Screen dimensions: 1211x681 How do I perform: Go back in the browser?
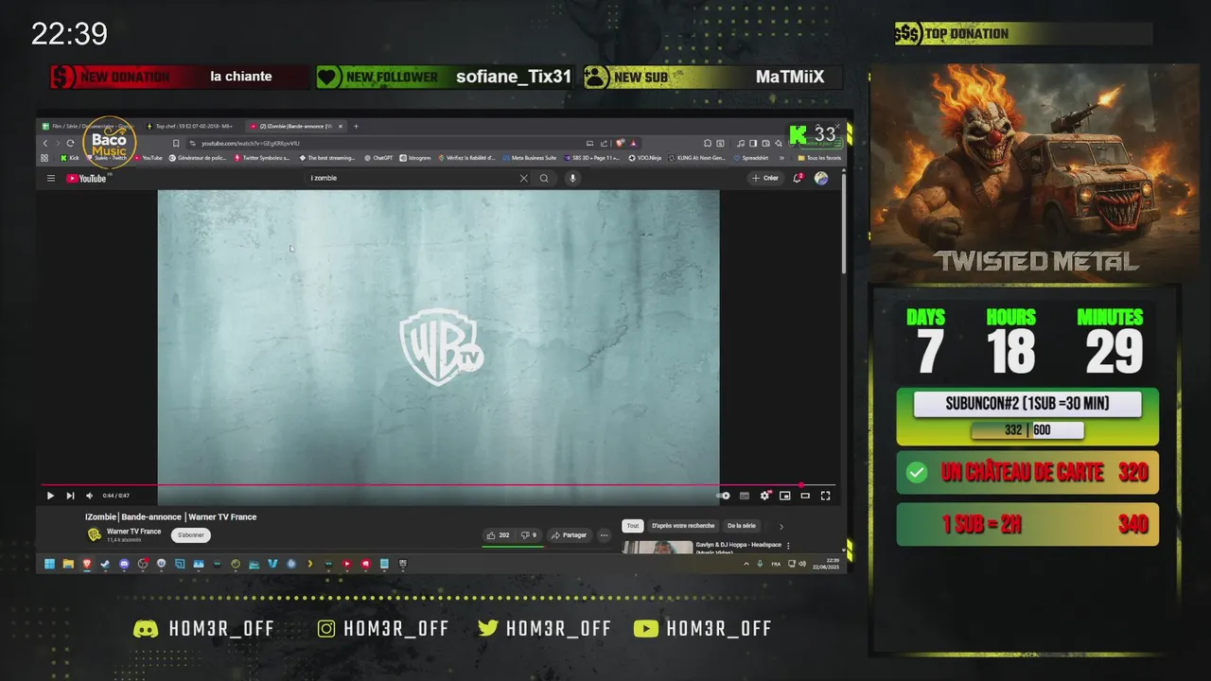pyautogui.click(x=45, y=143)
